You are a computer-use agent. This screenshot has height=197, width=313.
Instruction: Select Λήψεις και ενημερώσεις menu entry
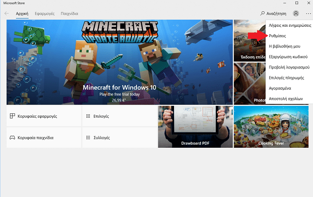pyautogui.click(x=290, y=25)
